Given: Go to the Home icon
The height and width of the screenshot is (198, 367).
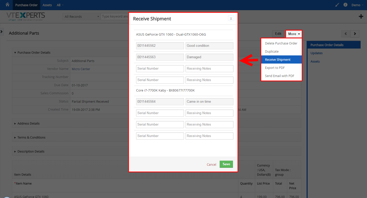Looking at the screenshot, I should click(7, 5).
